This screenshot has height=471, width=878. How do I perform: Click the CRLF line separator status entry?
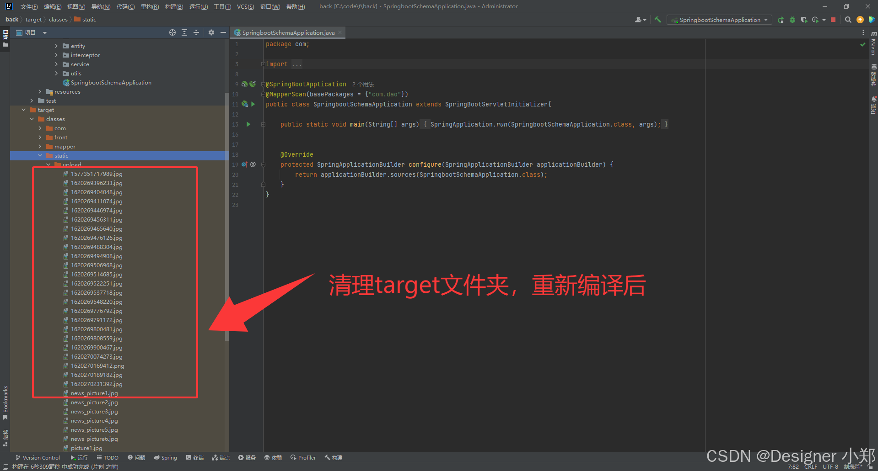coord(810,467)
